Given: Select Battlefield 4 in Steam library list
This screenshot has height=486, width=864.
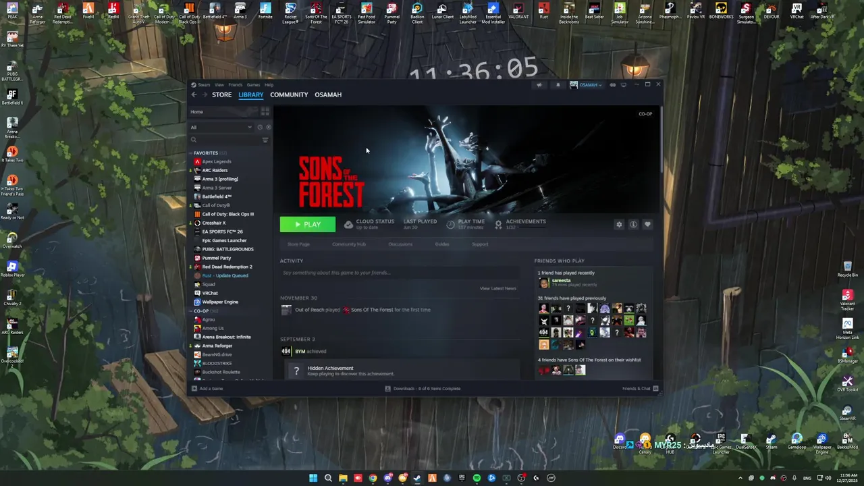Looking at the screenshot, I should [217, 196].
